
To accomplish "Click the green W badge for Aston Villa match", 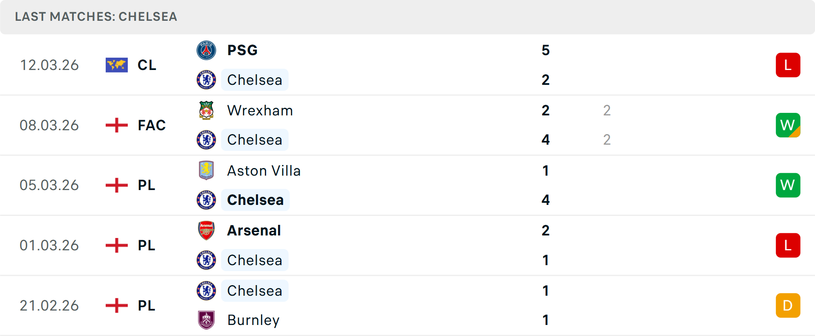I will click(788, 185).
